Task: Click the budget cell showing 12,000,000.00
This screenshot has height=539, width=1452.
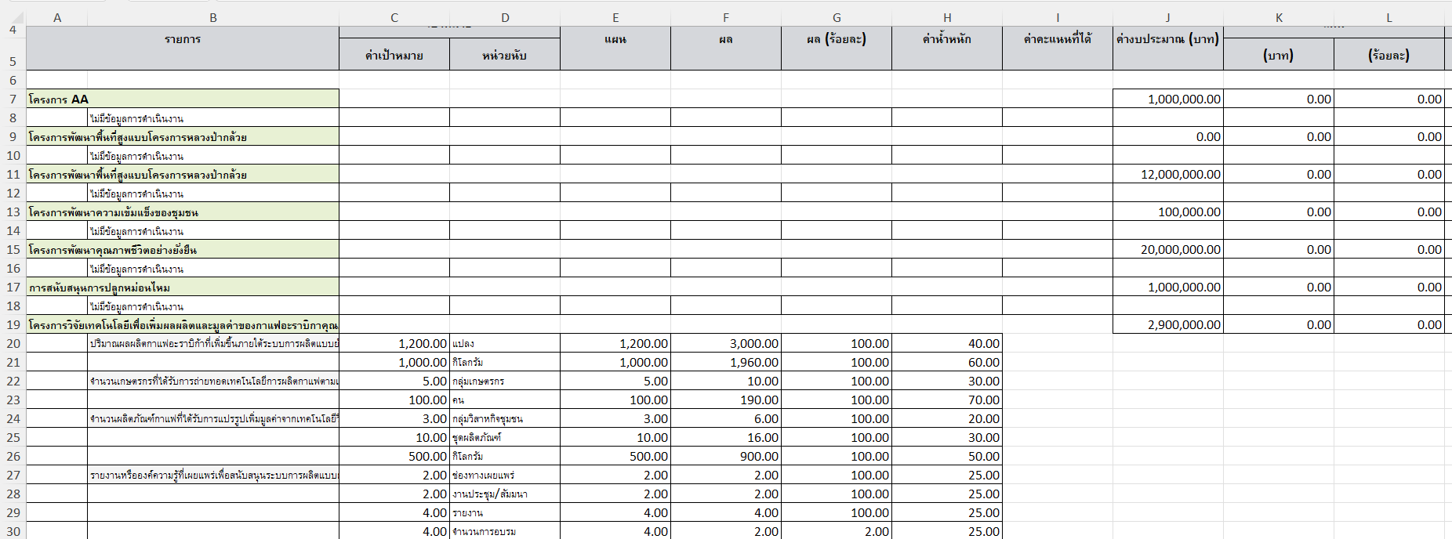Action: 1167,174
